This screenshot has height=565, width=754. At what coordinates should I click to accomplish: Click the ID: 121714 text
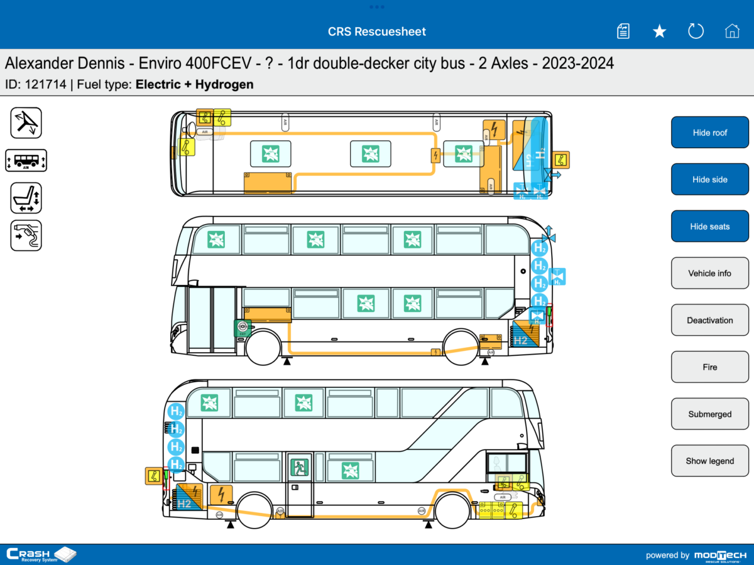click(36, 84)
